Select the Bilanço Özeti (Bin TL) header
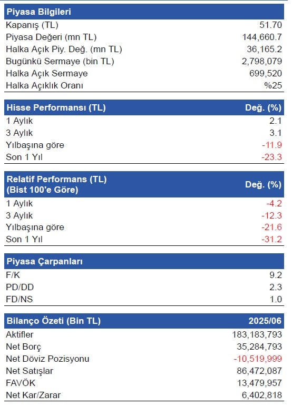The width and height of the screenshot is (292, 406). coord(53,321)
